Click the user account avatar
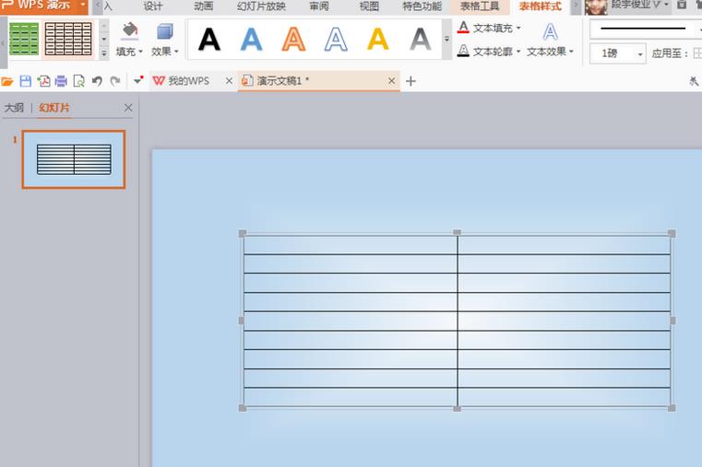Screen dimensions: 702x467 click(x=596, y=6)
